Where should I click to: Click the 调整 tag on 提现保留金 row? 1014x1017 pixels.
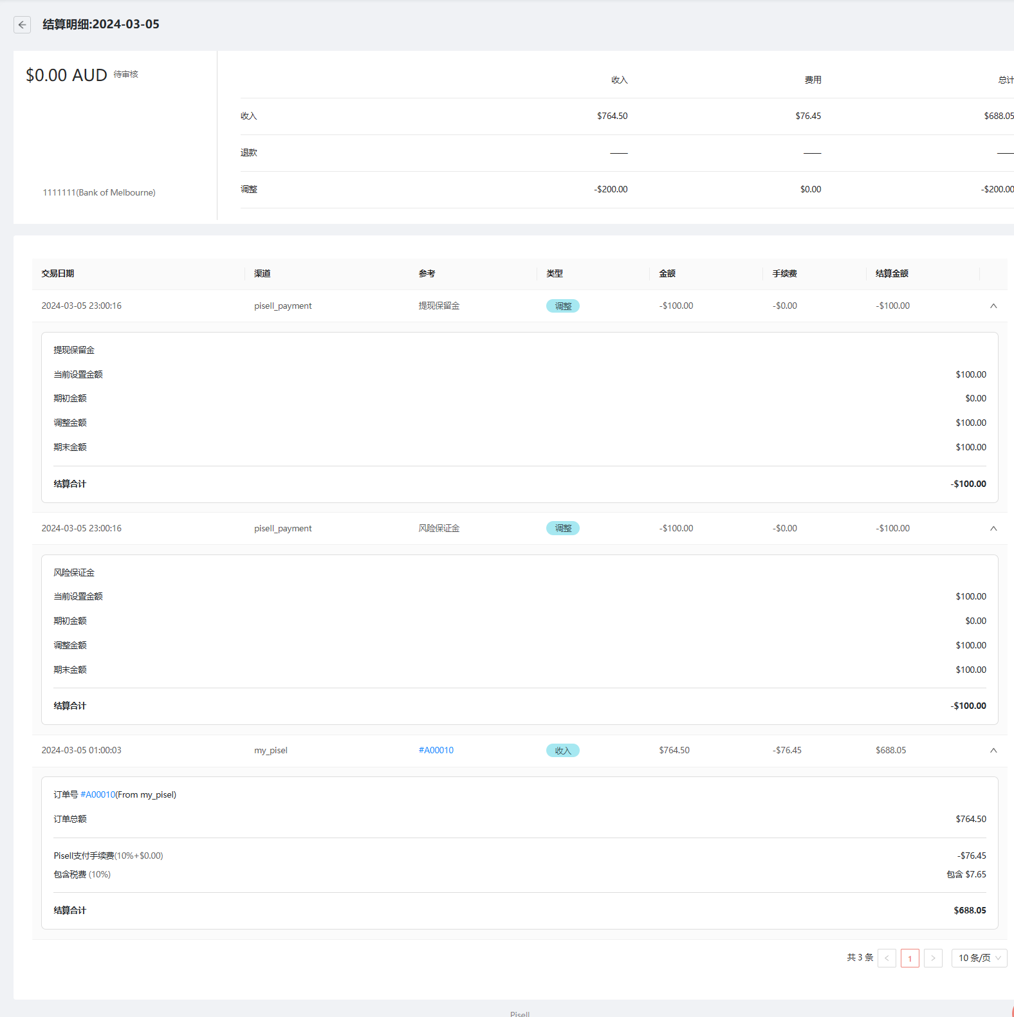(563, 306)
